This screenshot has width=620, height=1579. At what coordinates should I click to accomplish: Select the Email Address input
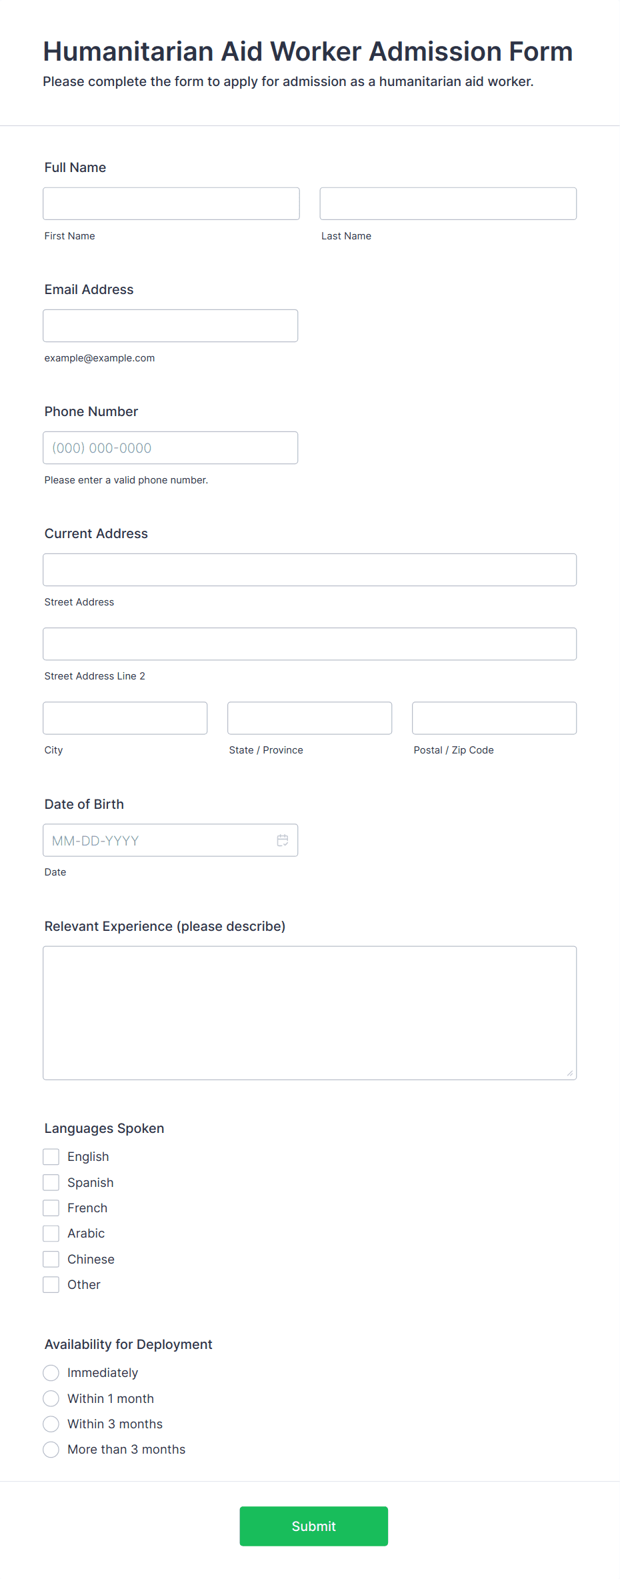171,325
